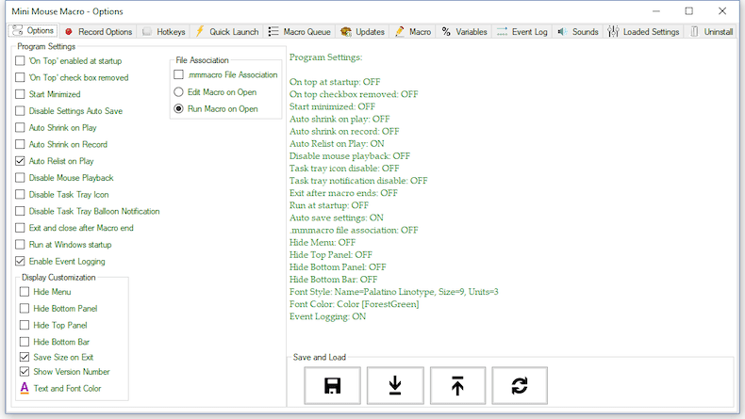The width and height of the screenshot is (745, 419).
Task: Enable Auto Shrink on Play
Action: click(20, 127)
